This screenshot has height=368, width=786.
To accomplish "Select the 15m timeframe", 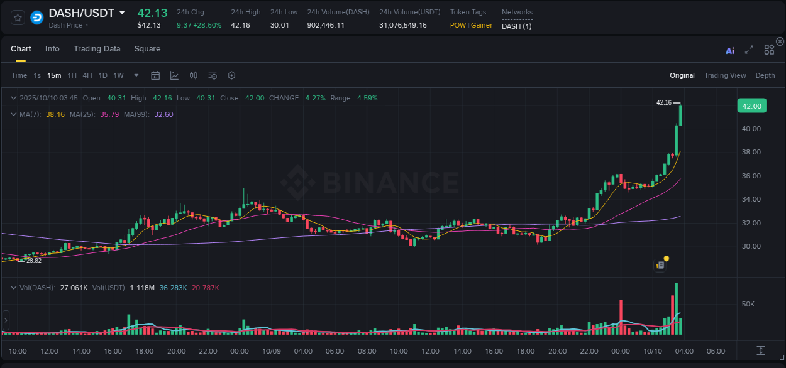I will (54, 75).
